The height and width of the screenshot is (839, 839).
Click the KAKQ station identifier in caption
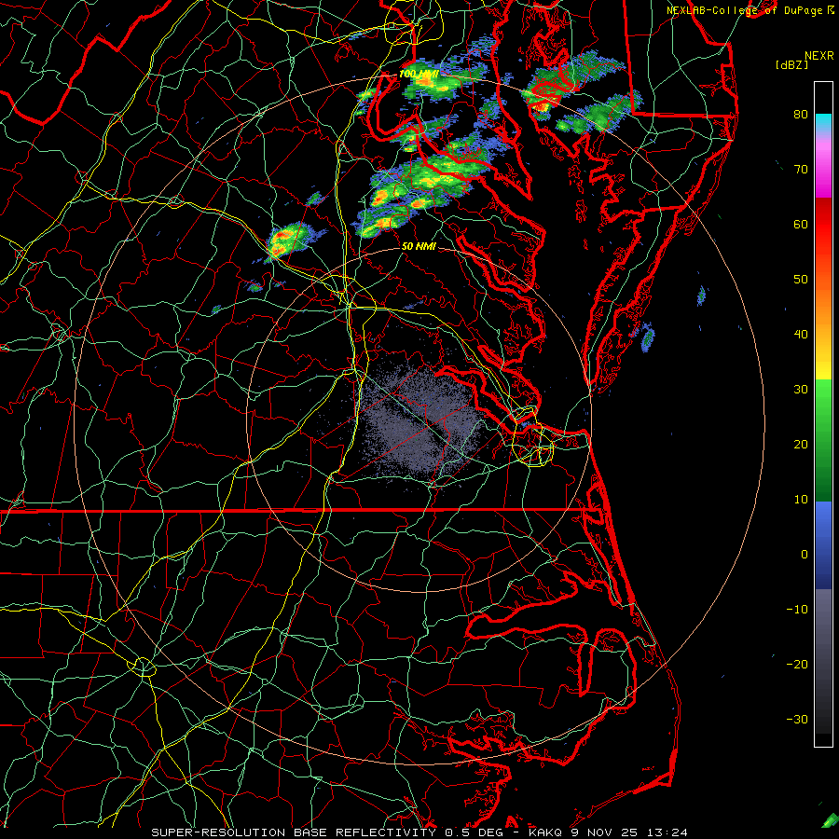tap(545, 832)
